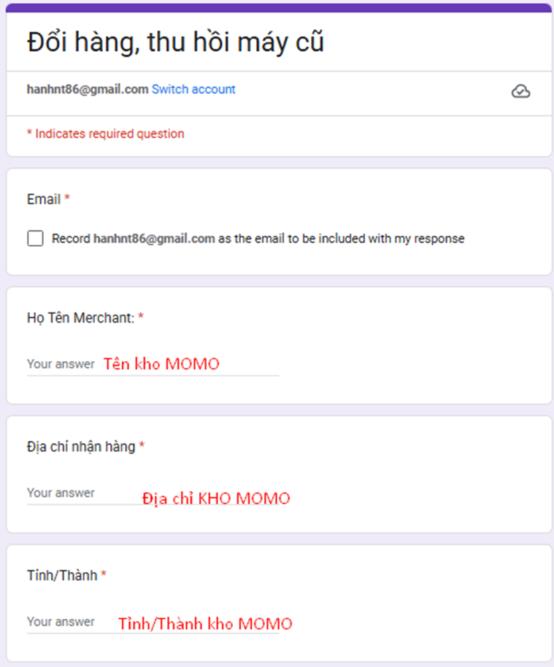This screenshot has height=667, width=554.
Task: Click the Họ Tên Merchant answer field
Action: point(153,365)
